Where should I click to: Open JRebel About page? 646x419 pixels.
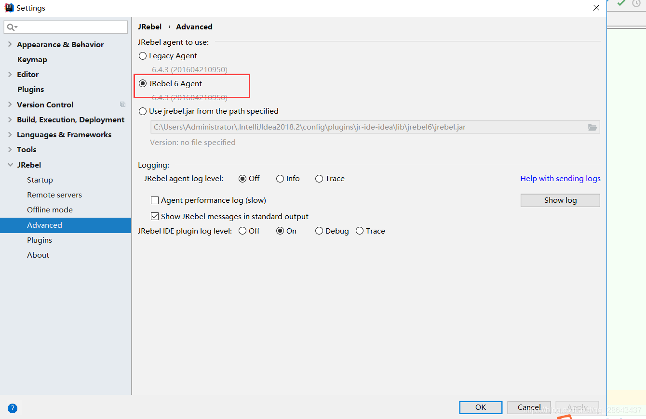tap(38, 255)
